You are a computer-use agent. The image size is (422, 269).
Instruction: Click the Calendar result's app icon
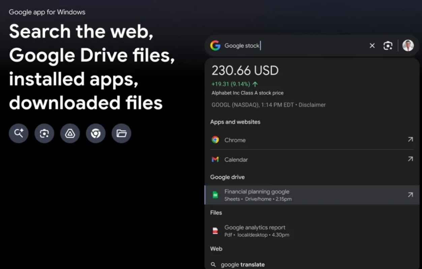coord(215,159)
